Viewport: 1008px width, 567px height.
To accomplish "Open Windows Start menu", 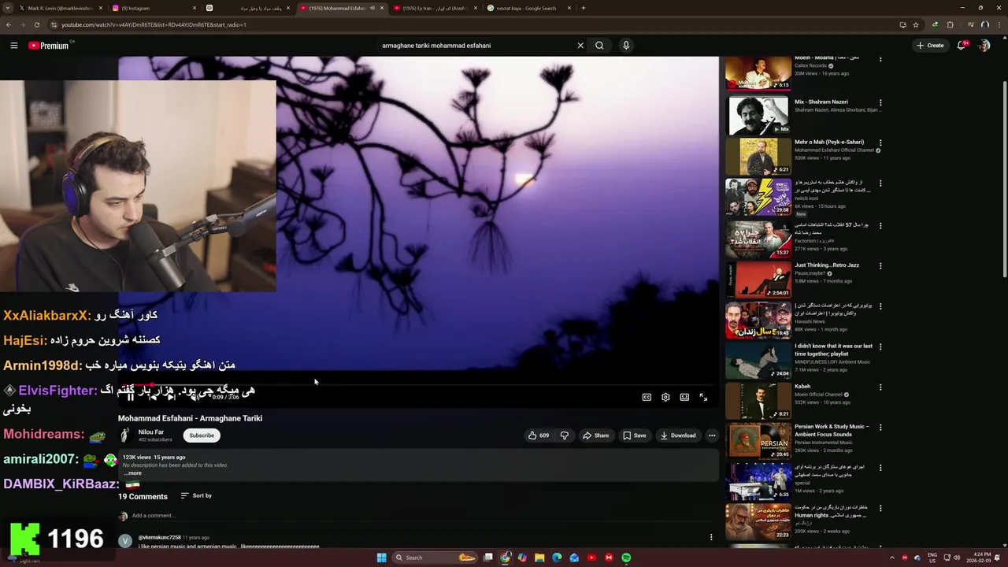I will (x=382, y=558).
